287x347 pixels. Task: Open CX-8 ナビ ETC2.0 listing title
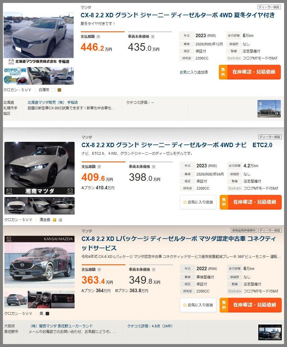177,145
